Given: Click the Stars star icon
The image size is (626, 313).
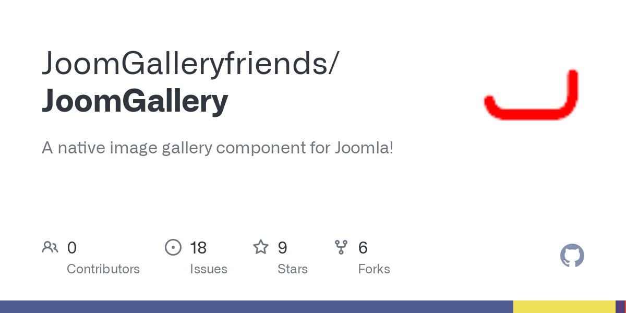Looking at the screenshot, I should tap(261, 247).
